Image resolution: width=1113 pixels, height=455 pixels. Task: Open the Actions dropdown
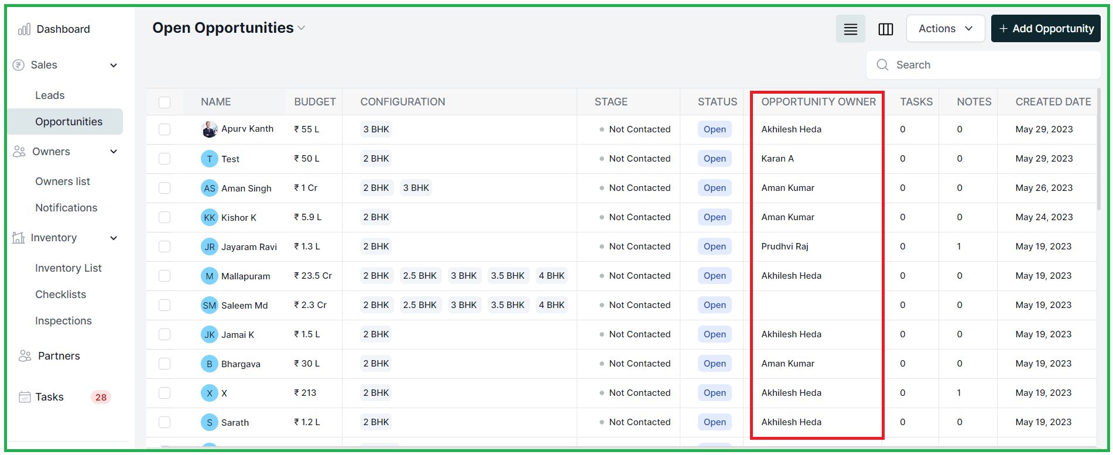946,29
